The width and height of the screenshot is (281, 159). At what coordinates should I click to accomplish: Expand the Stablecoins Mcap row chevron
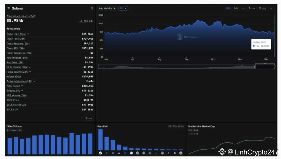28,34
